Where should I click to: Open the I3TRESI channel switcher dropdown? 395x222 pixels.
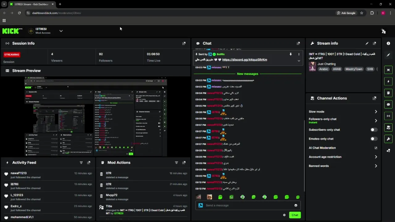tap(61, 31)
